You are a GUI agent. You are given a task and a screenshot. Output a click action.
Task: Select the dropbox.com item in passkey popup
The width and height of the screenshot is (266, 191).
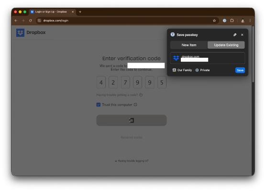(208, 58)
